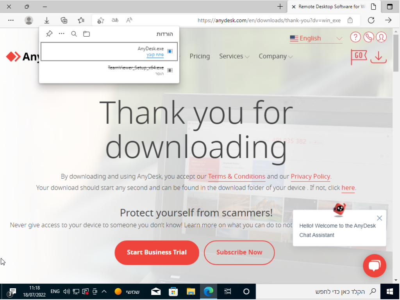Open Microsoft Store from taskbar
This screenshot has width=400, height=300.
coord(173,291)
